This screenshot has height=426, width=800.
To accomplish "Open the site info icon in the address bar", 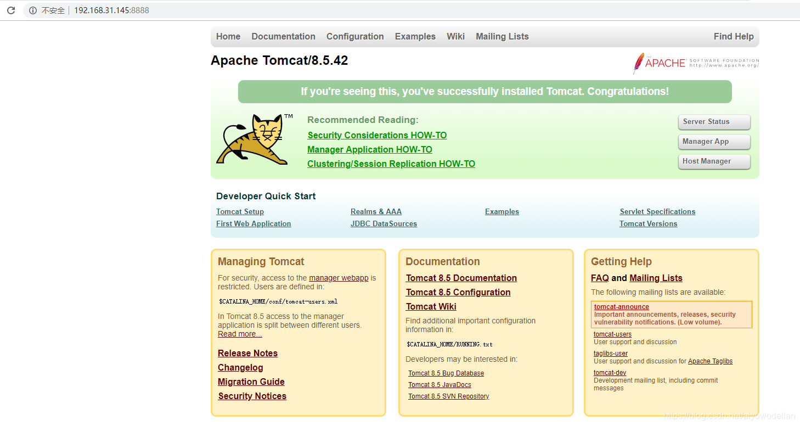I will [33, 10].
